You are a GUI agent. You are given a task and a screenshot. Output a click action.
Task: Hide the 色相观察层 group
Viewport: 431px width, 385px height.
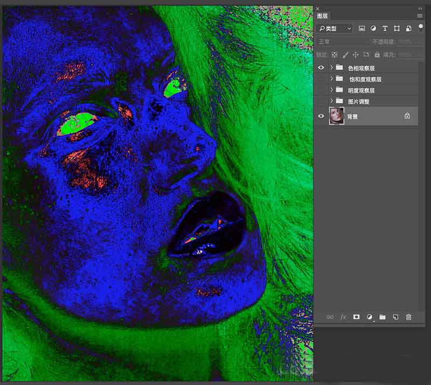[x=322, y=68]
